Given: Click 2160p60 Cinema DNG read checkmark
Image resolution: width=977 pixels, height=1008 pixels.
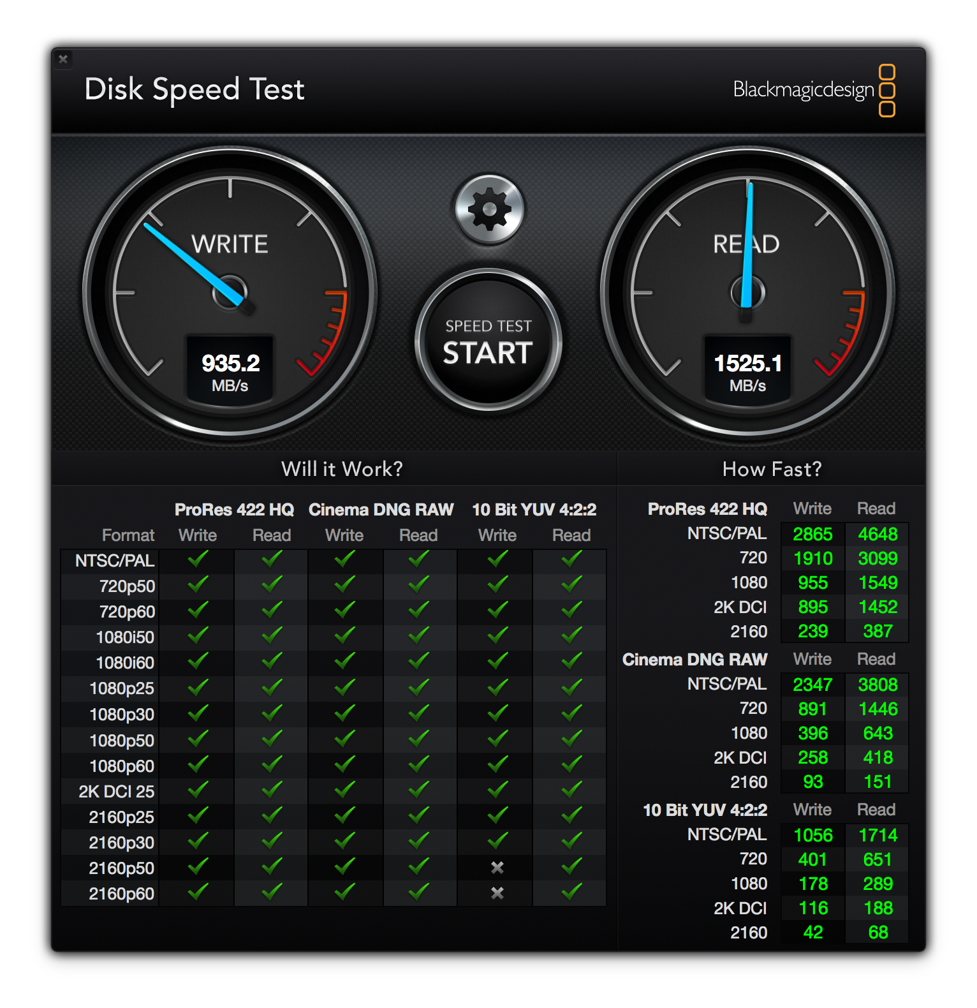Looking at the screenshot, I should (418, 892).
